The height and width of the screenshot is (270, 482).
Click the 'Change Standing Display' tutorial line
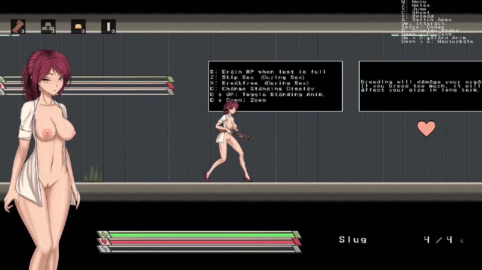[x=262, y=89]
